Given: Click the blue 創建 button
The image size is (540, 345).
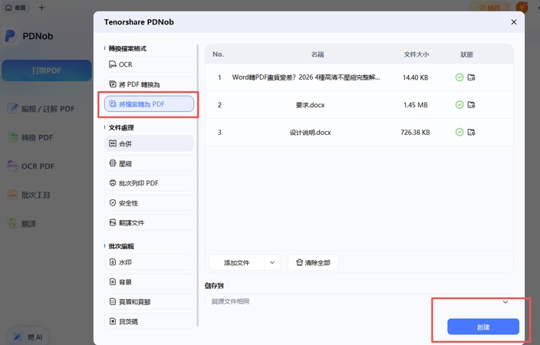Looking at the screenshot, I should (483, 327).
